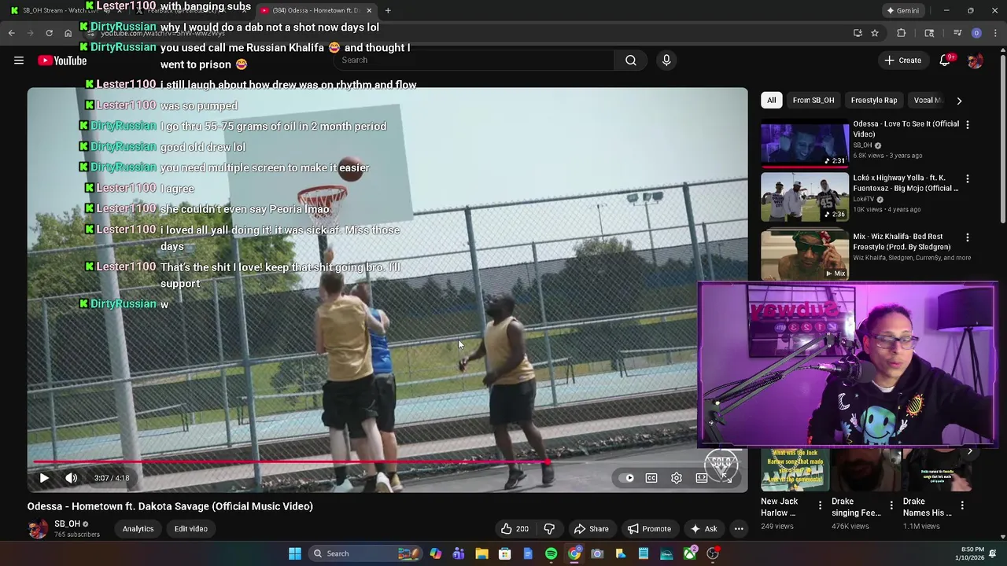
Task: Like the video with thumbs up
Action: tap(515, 529)
